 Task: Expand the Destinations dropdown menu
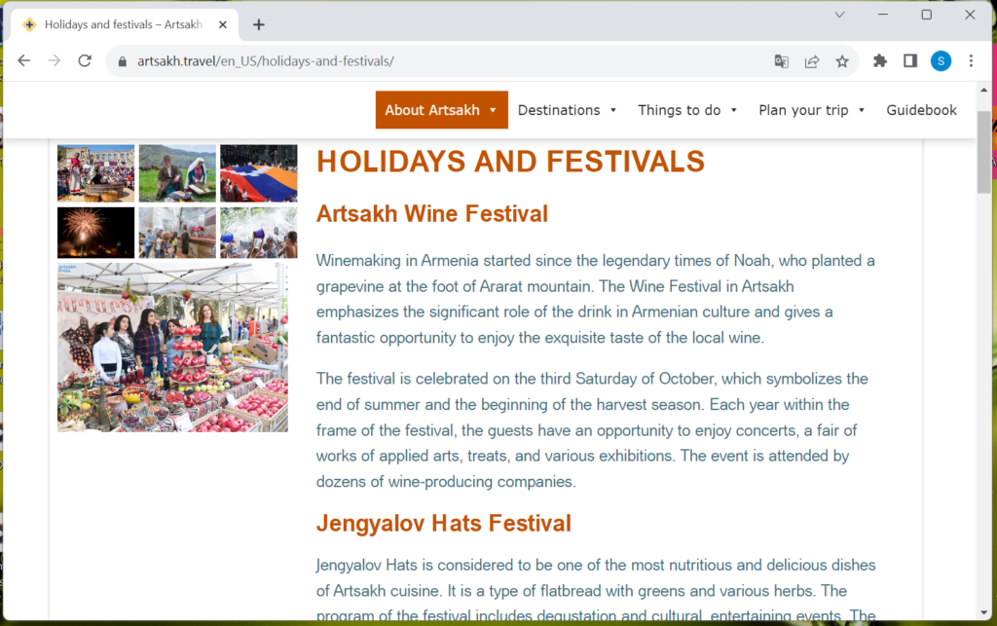(x=567, y=110)
